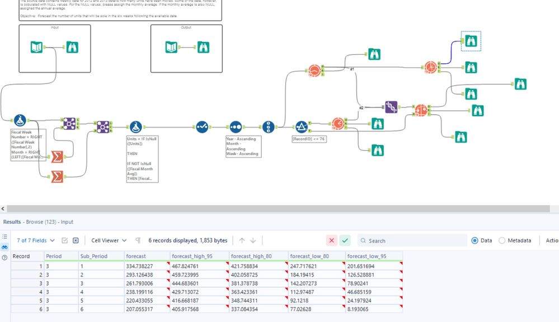Open the Cell Viewer dropdown
Image resolution: width=559 pixels, height=322 pixels.
[109, 241]
